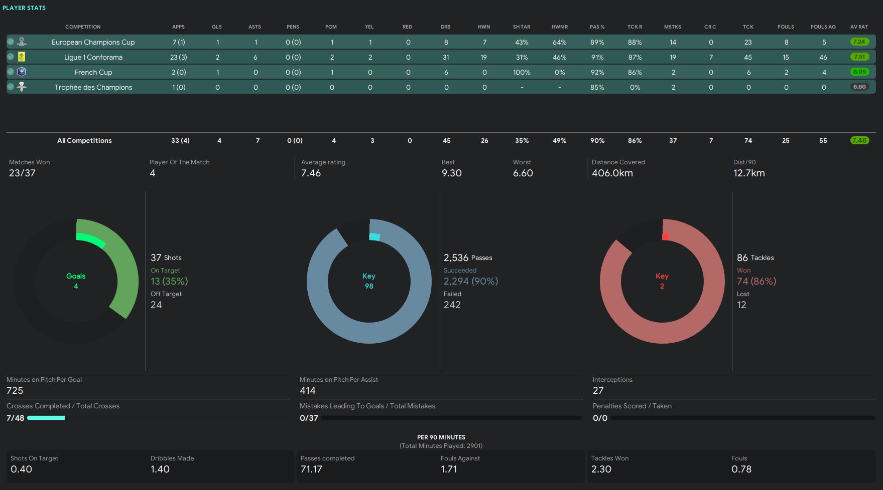Viewport: 883px width, 490px height.
Task: Click the Trophée des Champions trophy icon
Action: click(x=22, y=87)
